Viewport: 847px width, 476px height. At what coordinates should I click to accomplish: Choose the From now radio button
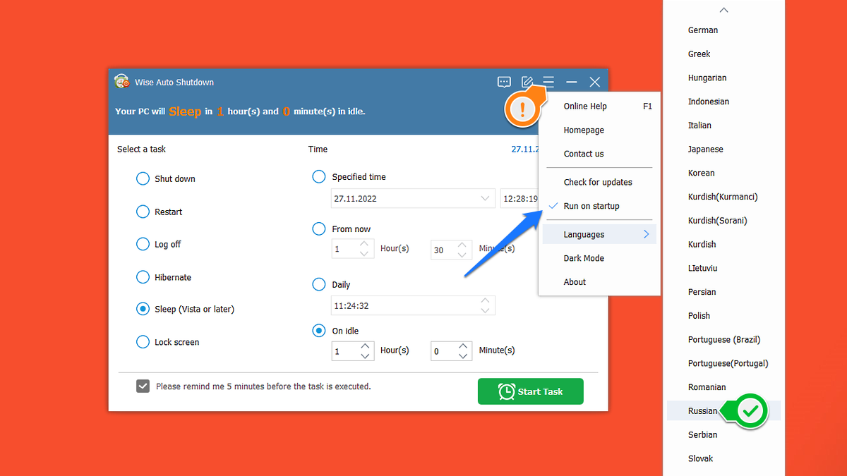(319, 228)
